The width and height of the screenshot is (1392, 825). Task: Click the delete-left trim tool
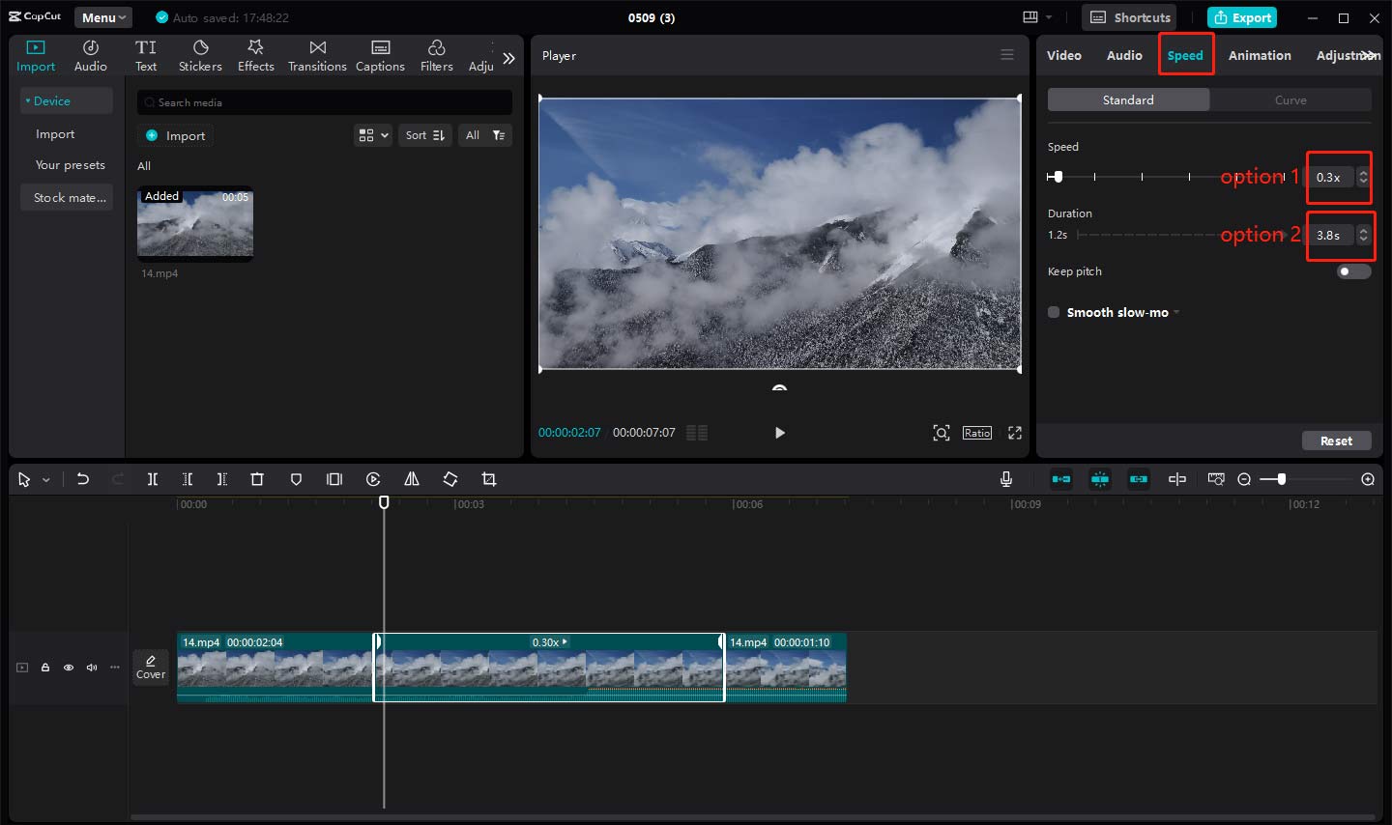point(188,479)
